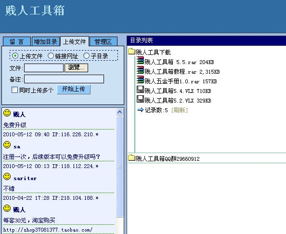The height and width of the screenshot is (234, 286).
Task: Select the 链接网址 radio button
Action: [x=51, y=56]
